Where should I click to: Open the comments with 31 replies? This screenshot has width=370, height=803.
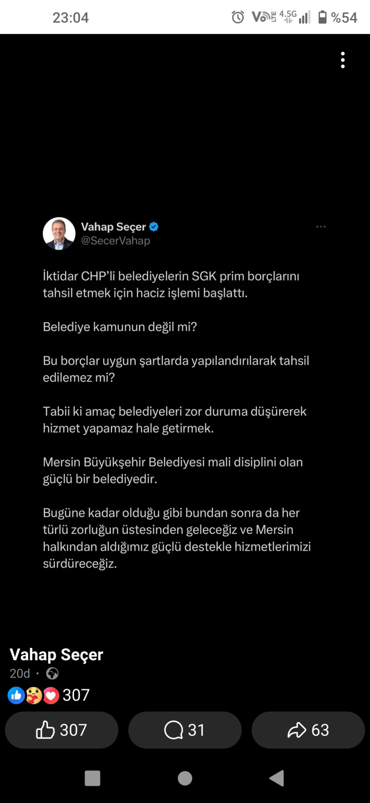[185, 730]
